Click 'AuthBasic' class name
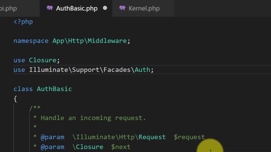Viewport: 271px width, 152px height. point(54,89)
